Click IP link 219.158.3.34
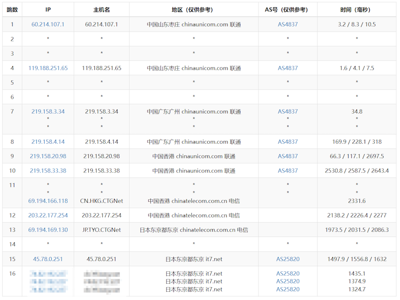The width and height of the screenshot is (400, 300). tap(48, 112)
